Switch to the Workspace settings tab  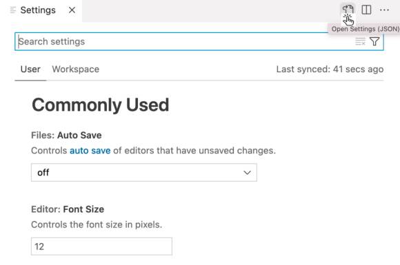click(x=75, y=70)
